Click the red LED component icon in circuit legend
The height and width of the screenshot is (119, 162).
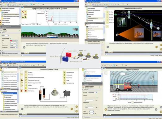[26, 91]
